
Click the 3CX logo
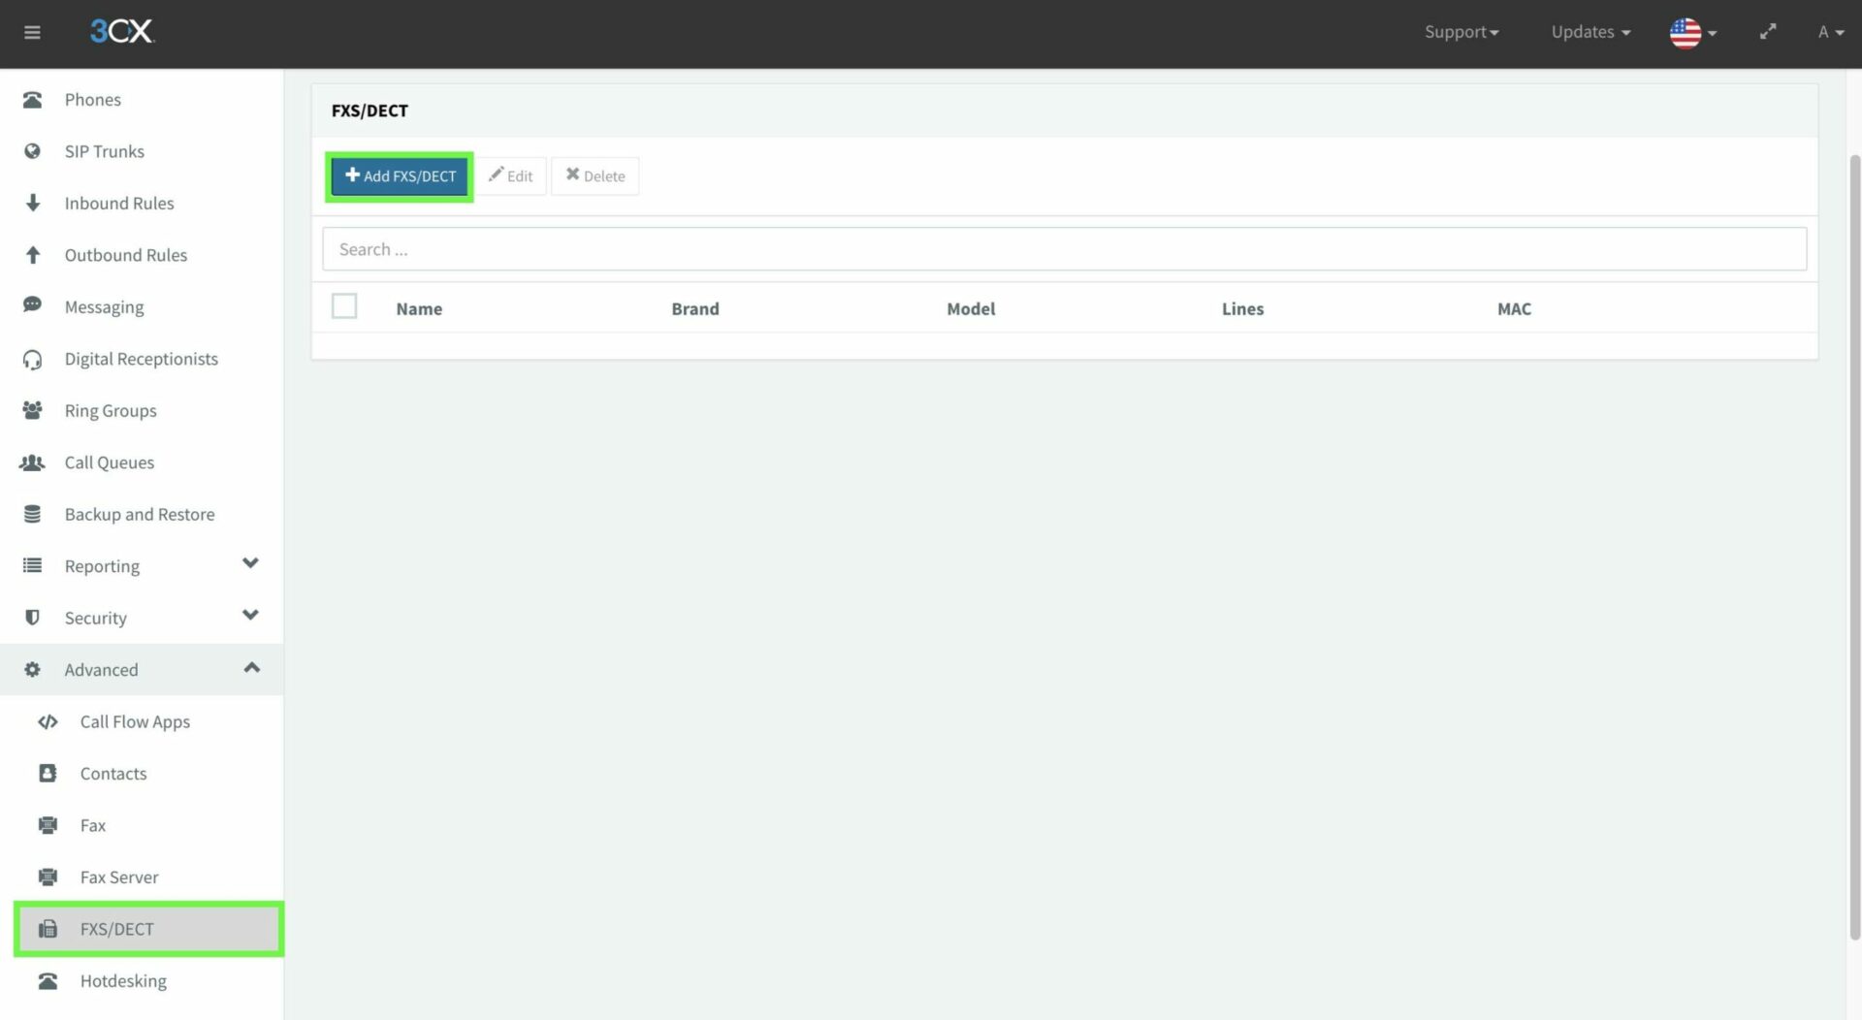tap(121, 31)
